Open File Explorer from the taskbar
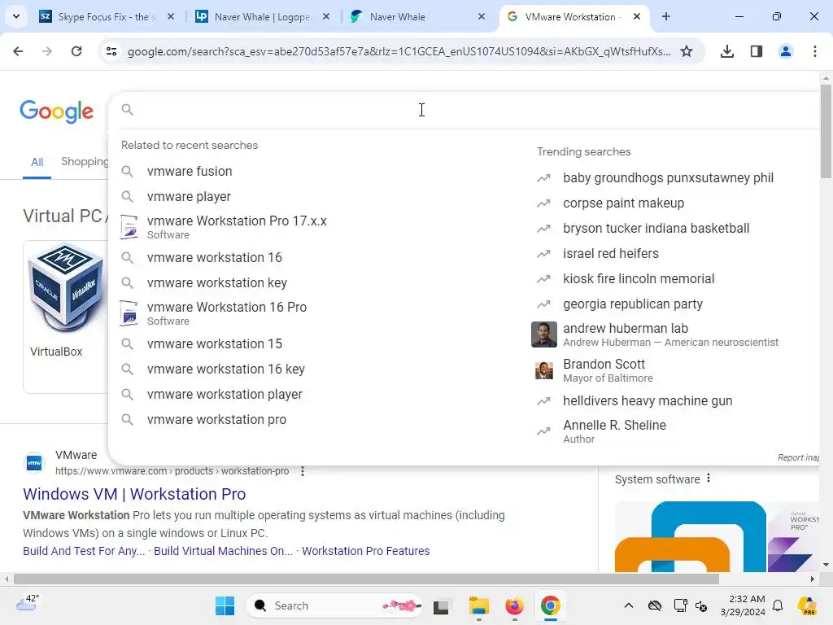 (478, 605)
